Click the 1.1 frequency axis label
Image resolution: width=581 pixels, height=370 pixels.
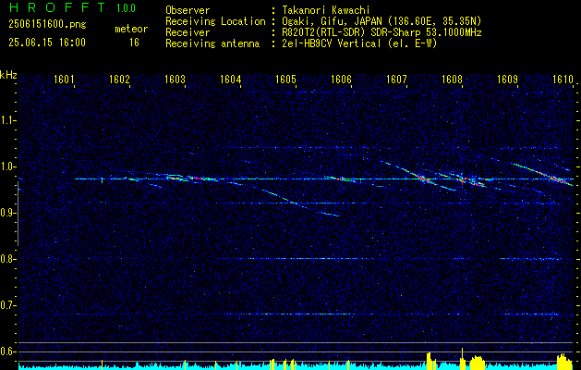point(7,120)
